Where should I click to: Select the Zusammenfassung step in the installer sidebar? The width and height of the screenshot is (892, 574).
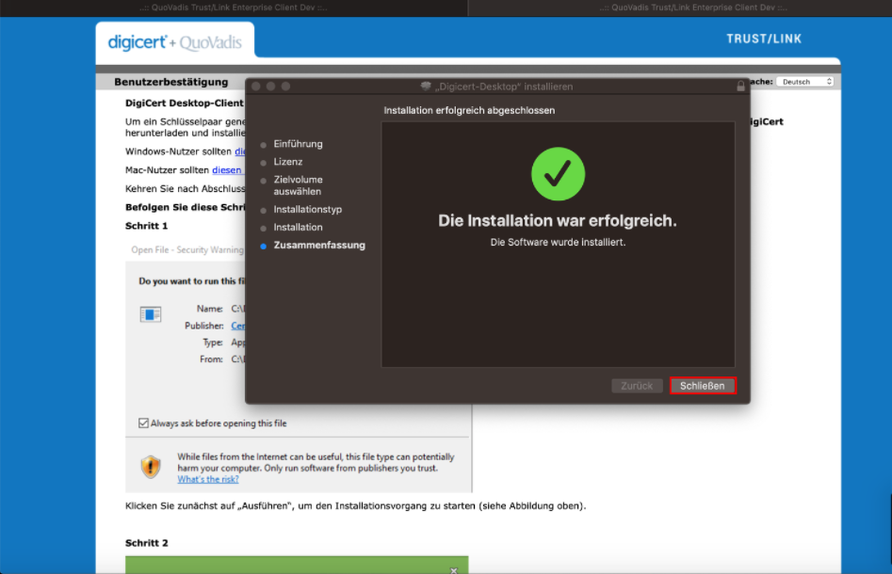(319, 246)
